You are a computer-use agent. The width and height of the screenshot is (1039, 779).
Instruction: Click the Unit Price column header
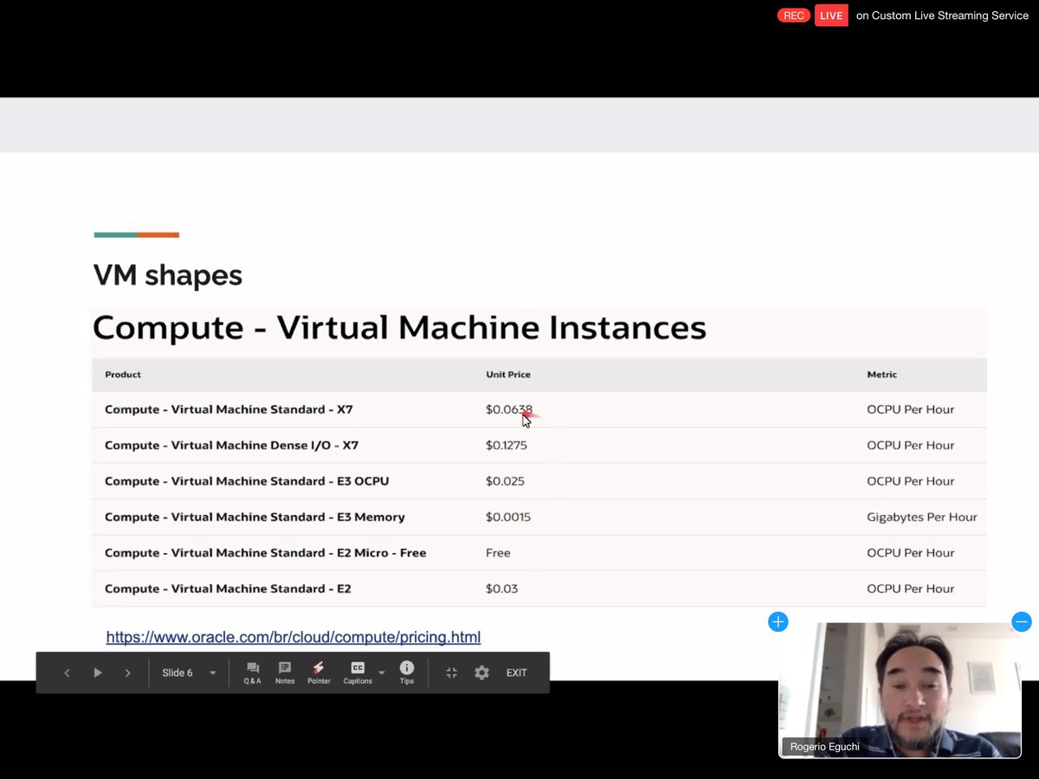[x=508, y=375]
